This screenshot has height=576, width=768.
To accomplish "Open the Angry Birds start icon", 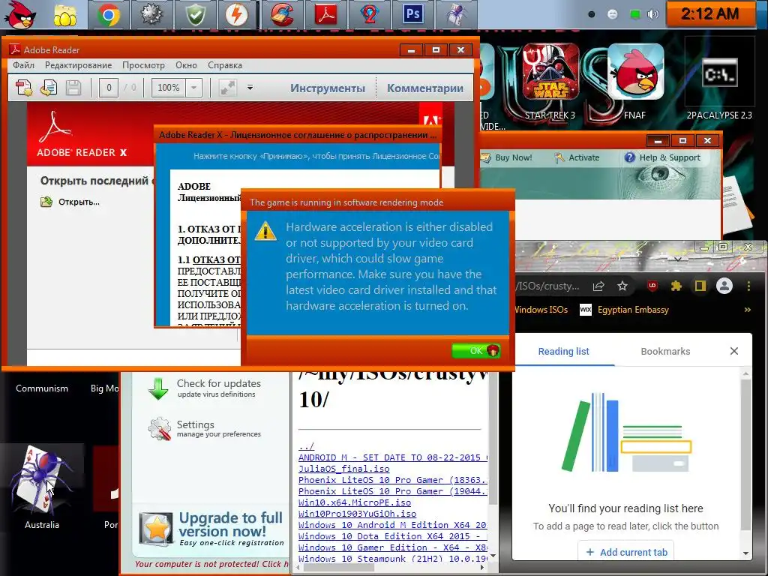I will click(x=20, y=15).
